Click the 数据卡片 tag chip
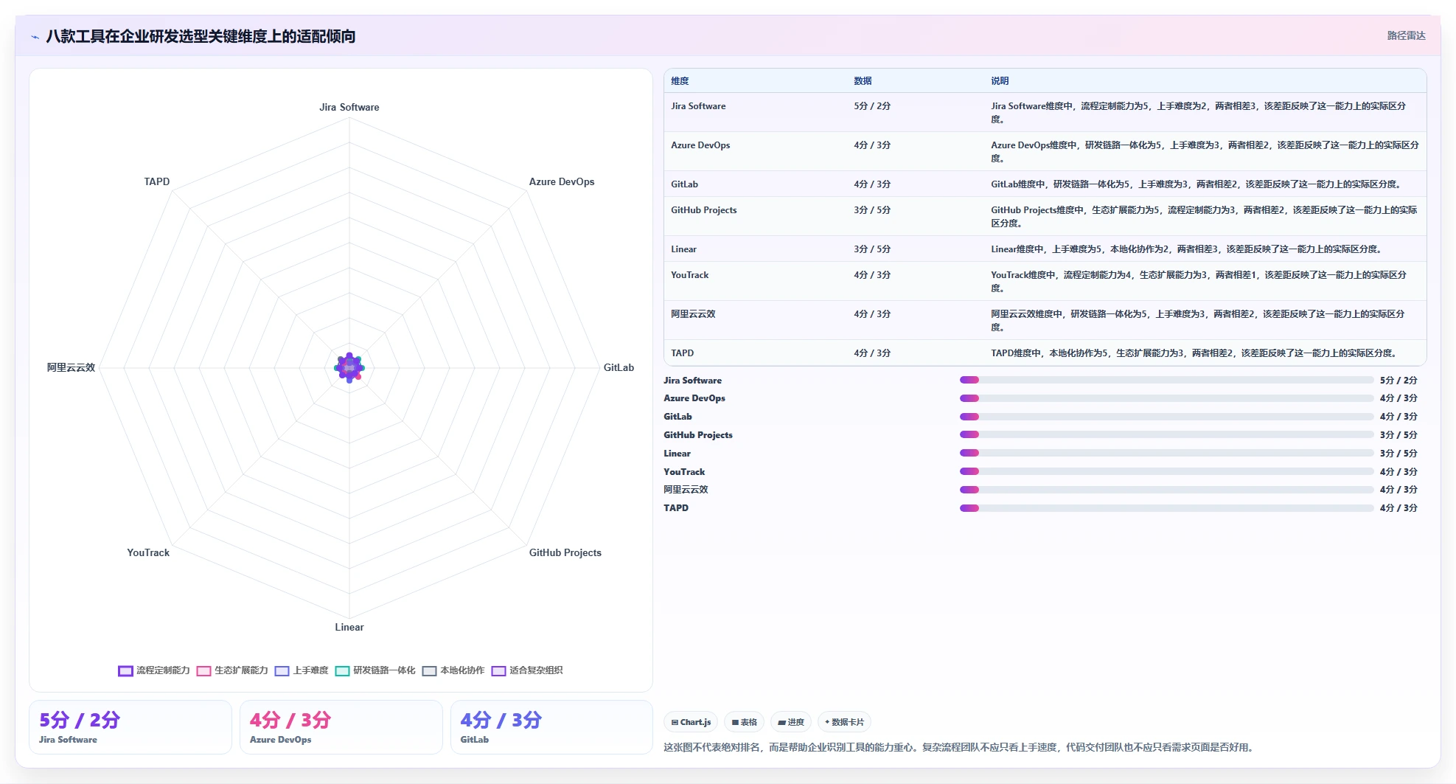Image resolution: width=1456 pixels, height=784 pixels. 844,722
